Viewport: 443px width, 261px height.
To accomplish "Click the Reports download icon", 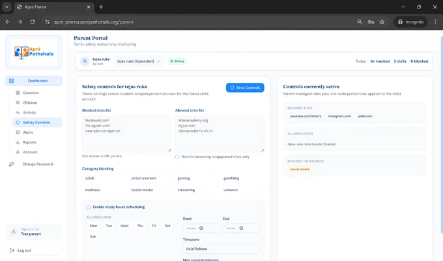I will click(18, 142).
